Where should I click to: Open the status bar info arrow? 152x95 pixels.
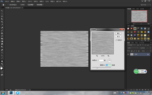[x=30, y=90]
